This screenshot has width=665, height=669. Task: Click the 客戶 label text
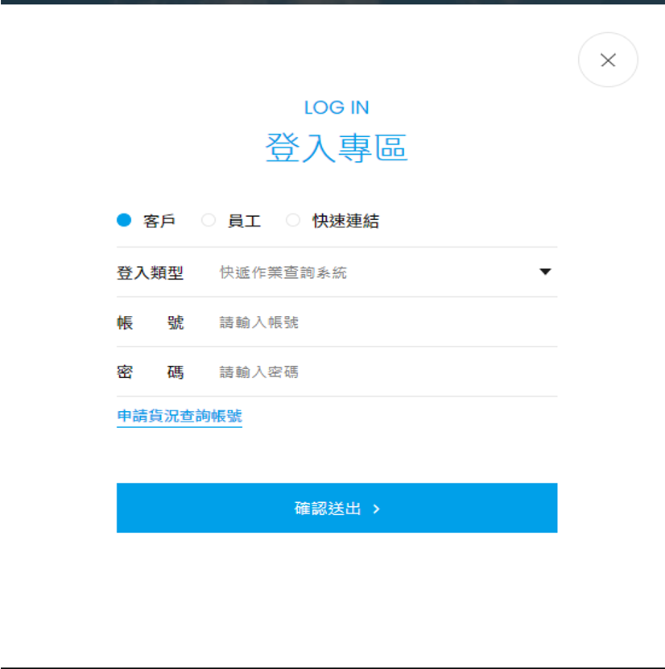tap(159, 221)
